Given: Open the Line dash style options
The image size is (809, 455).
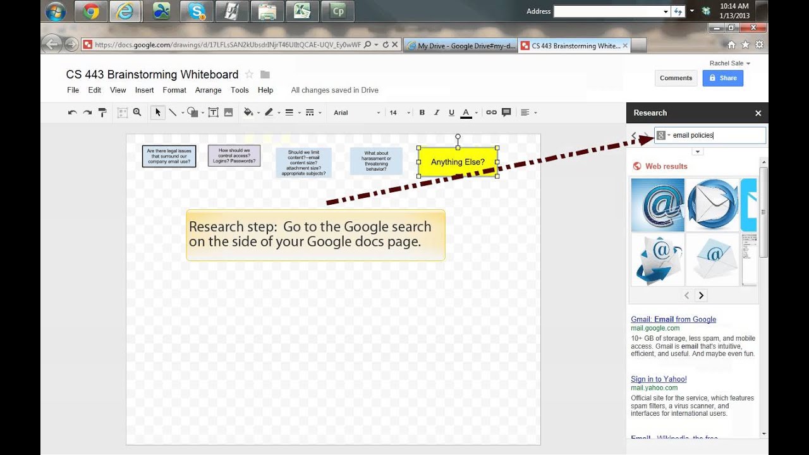Looking at the screenshot, I should pyautogui.click(x=310, y=112).
